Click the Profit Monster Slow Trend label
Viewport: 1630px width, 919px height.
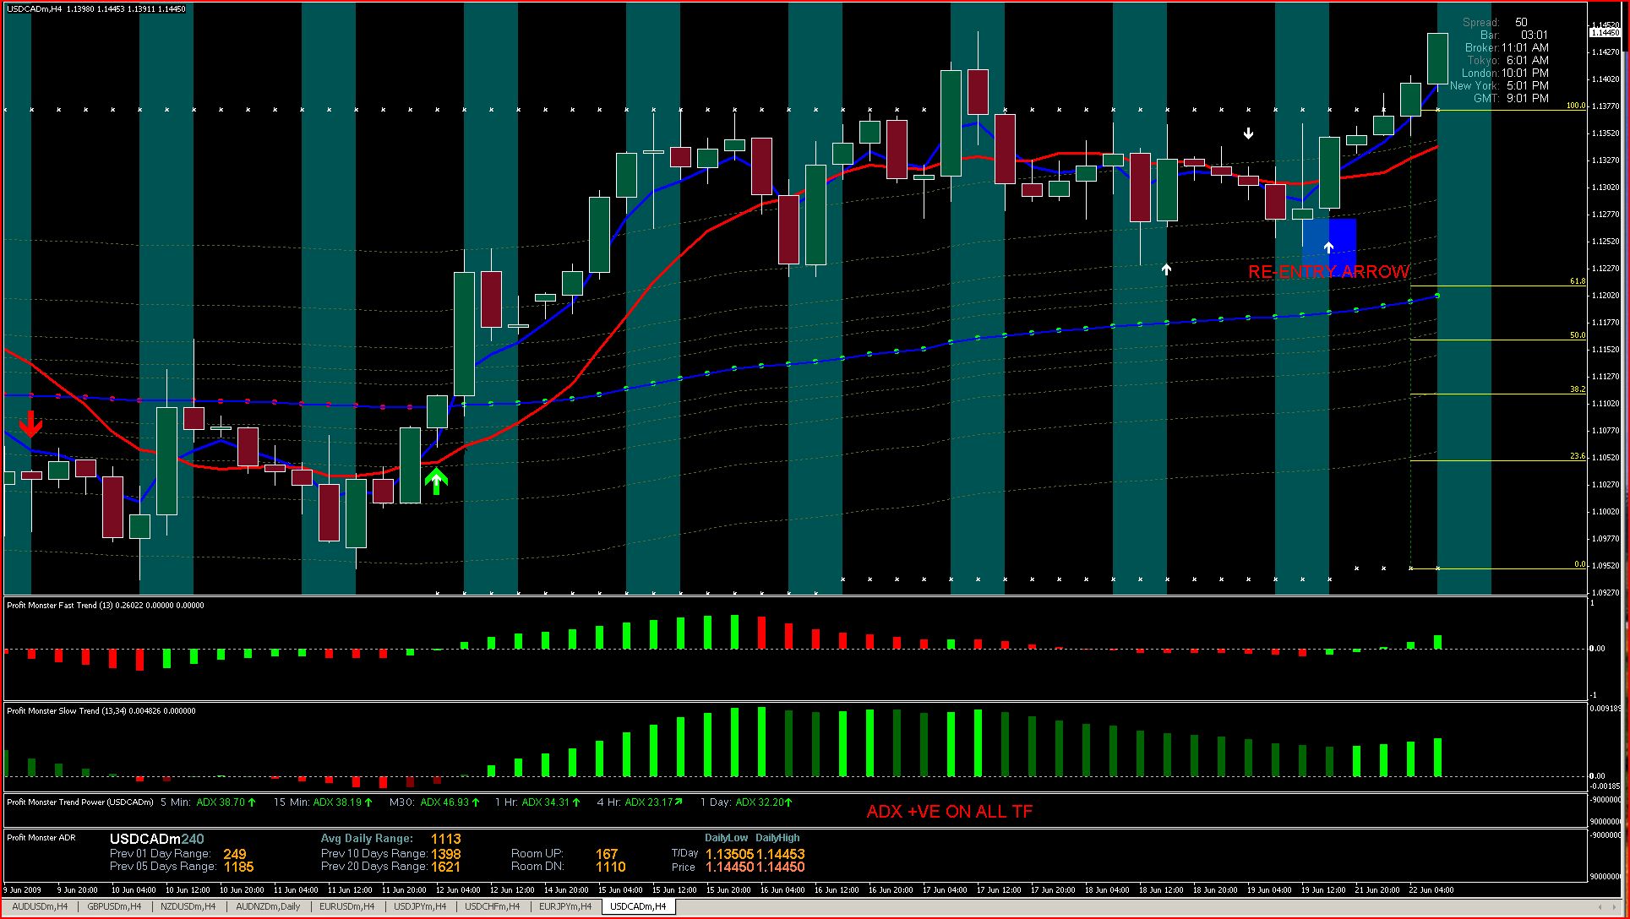[x=101, y=711]
